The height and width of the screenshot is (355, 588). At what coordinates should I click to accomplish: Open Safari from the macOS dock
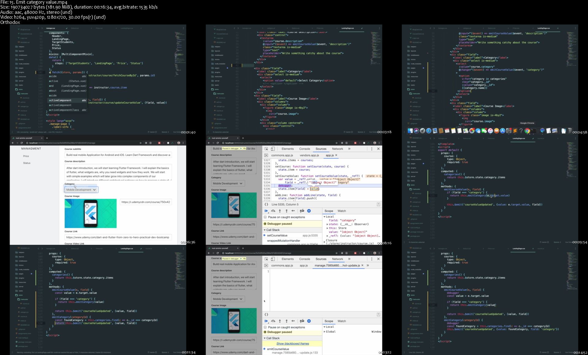point(428,131)
